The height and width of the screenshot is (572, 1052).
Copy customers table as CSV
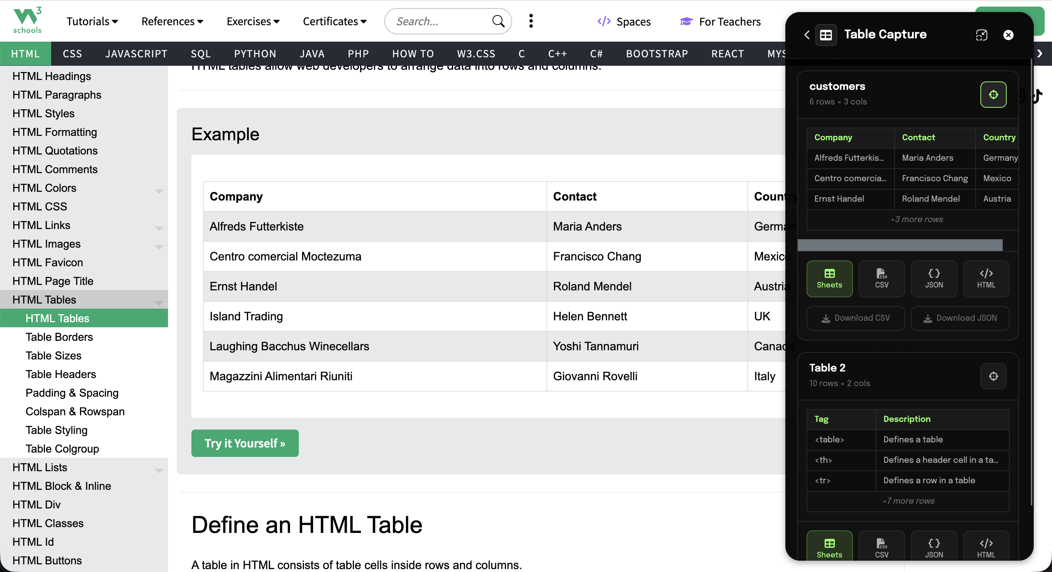[x=881, y=278]
